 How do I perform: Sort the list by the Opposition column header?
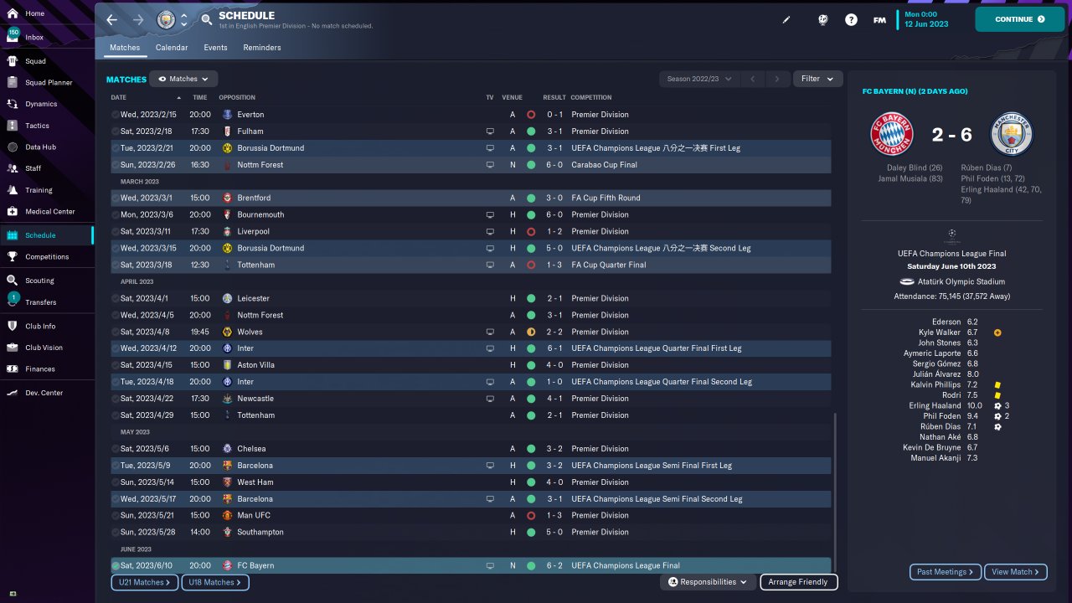click(x=237, y=98)
